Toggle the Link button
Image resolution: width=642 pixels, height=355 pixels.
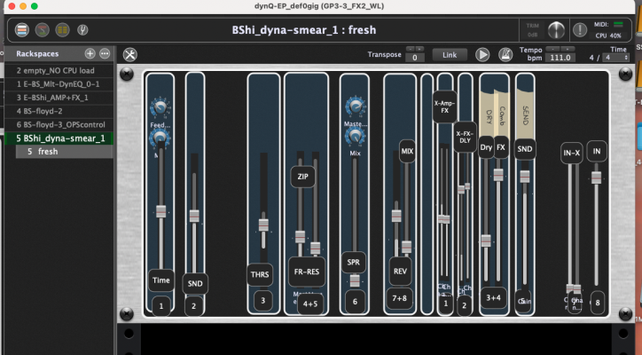pos(450,55)
